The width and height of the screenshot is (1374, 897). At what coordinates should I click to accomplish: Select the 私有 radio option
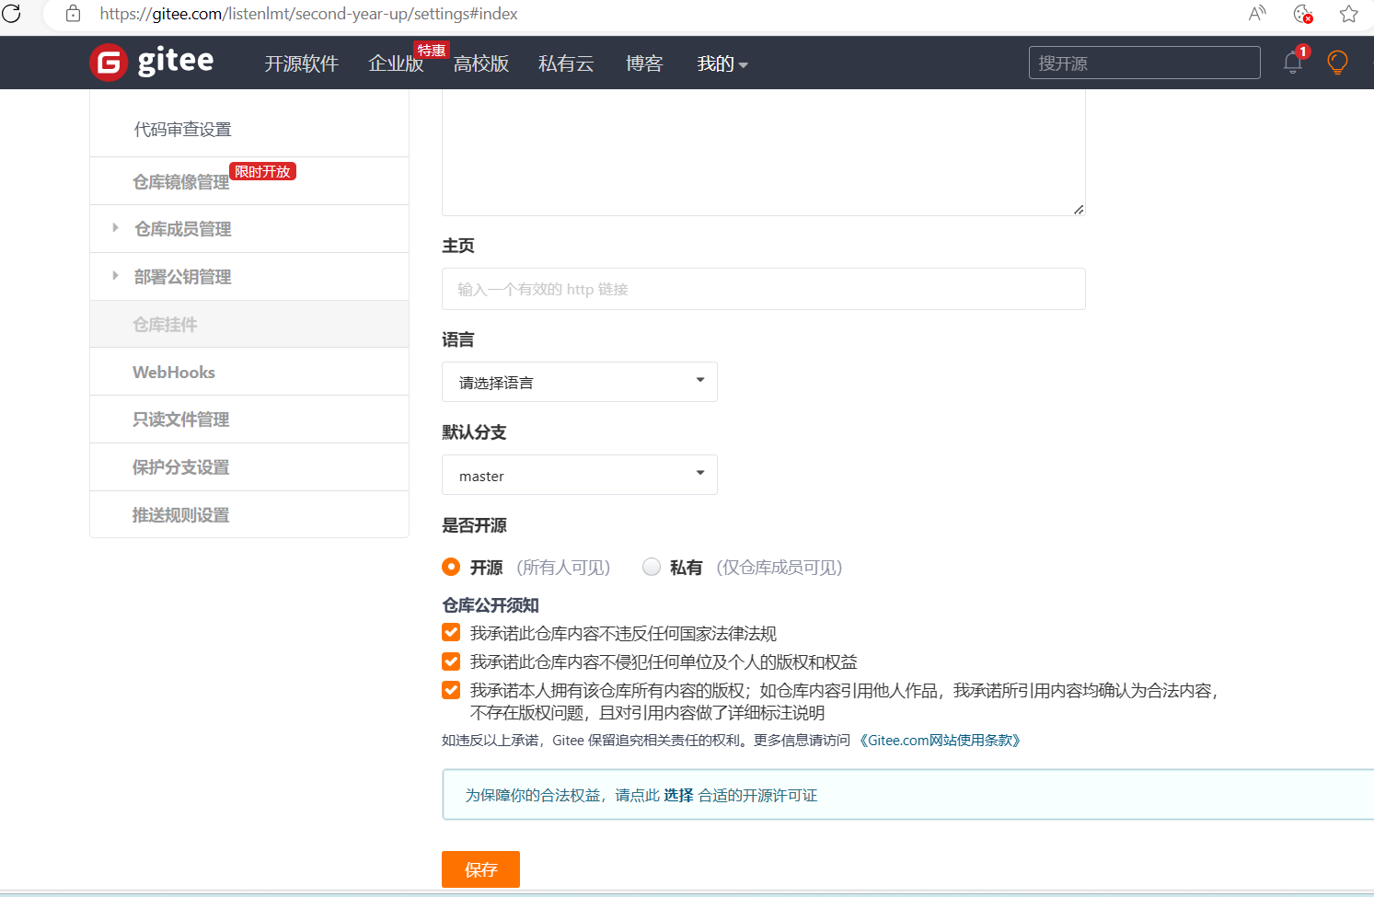[652, 567]
